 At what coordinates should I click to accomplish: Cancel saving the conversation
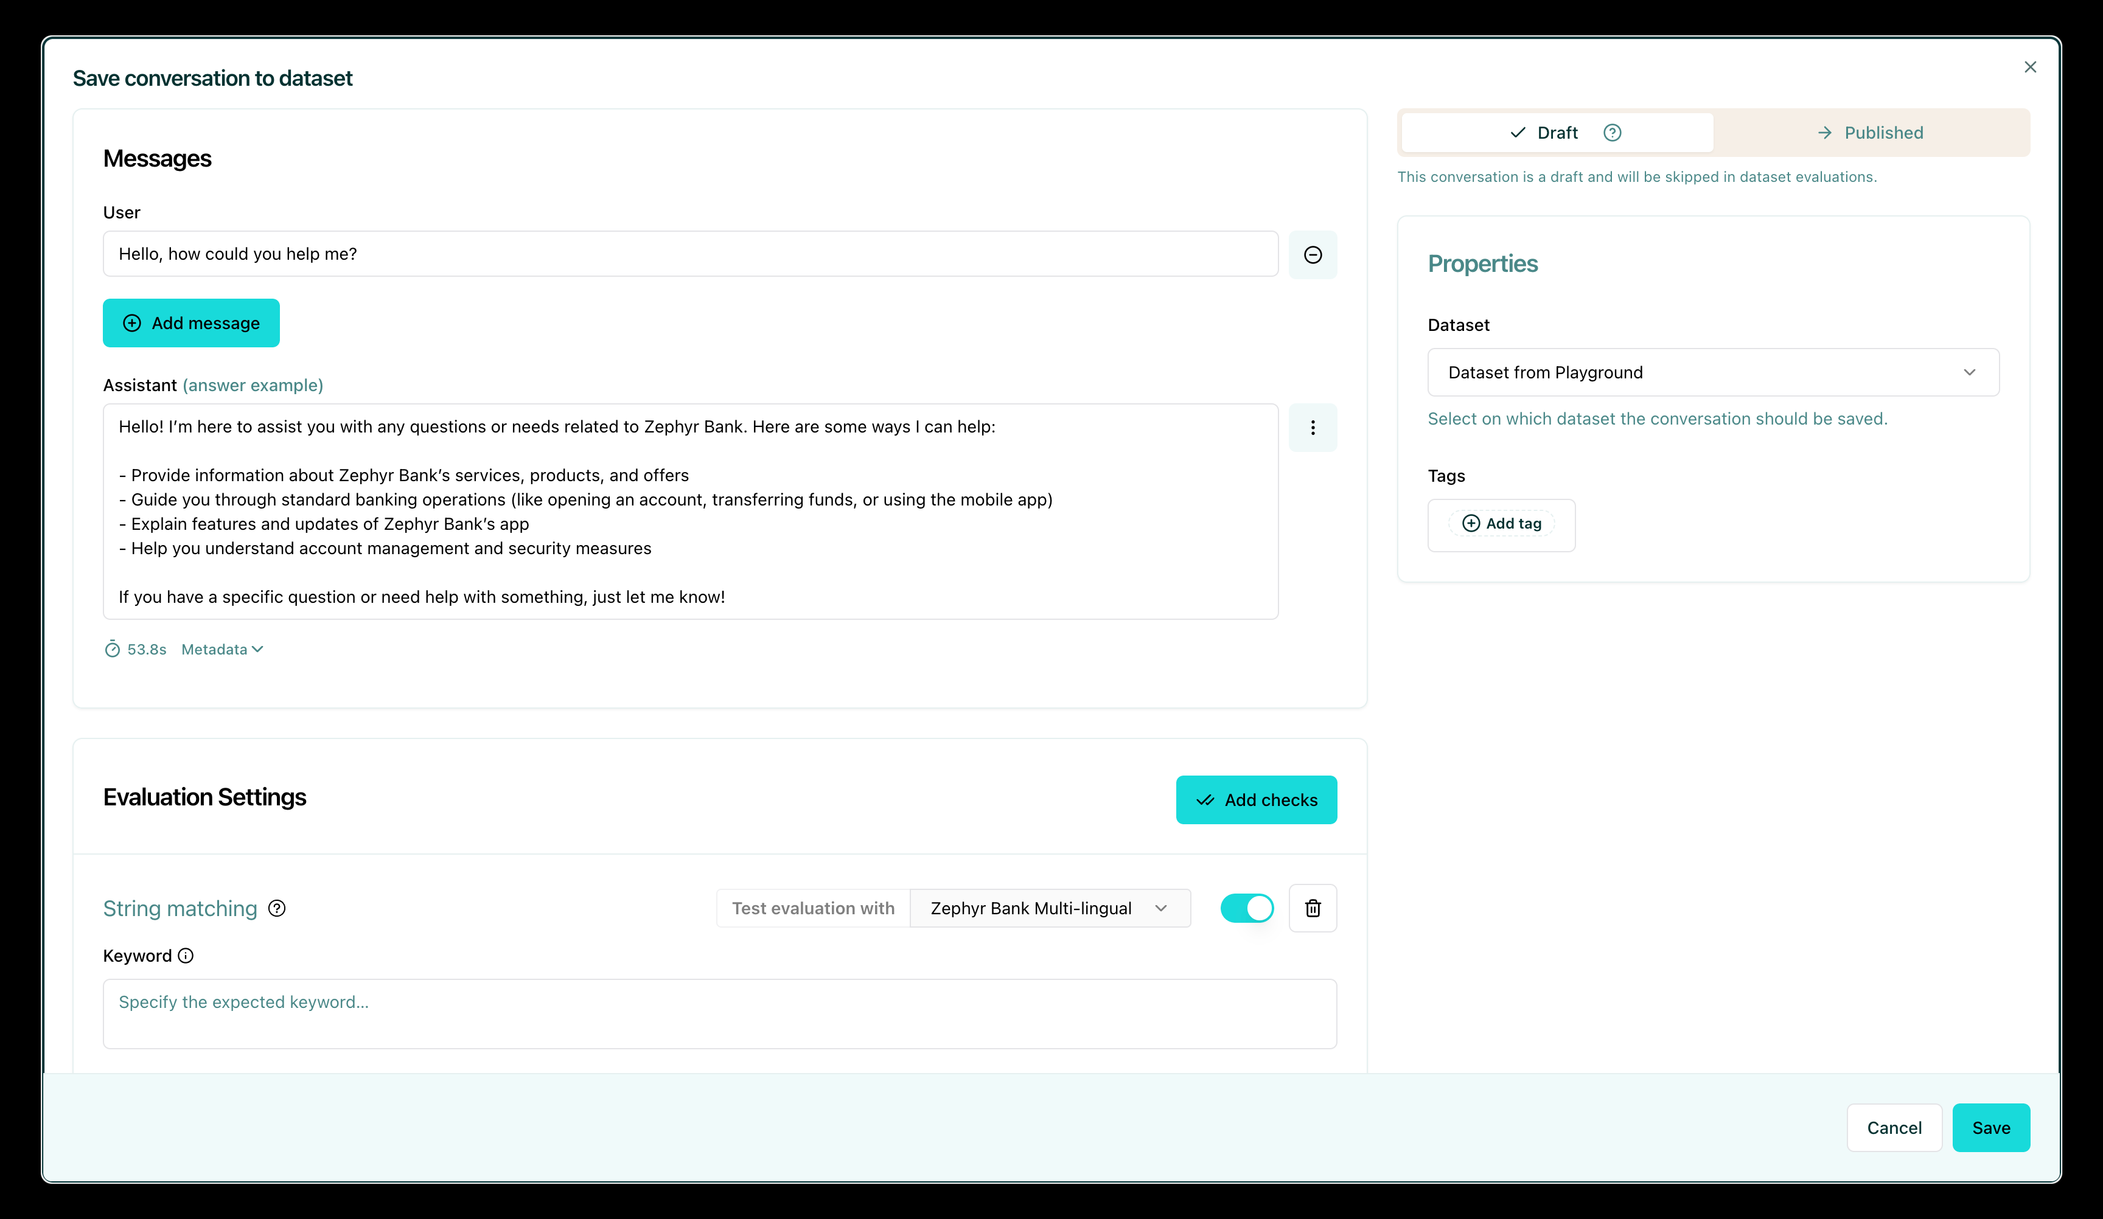pyautogui.click(x=1894, y=1127)
